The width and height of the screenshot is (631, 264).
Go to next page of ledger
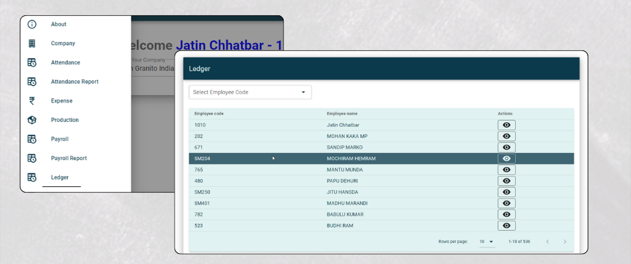564,242
